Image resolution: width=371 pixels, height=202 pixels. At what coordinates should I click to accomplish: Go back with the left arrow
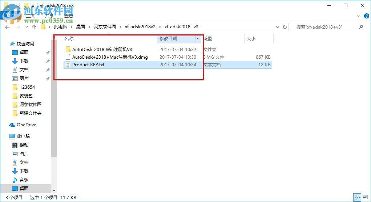(x=7, y=27)
